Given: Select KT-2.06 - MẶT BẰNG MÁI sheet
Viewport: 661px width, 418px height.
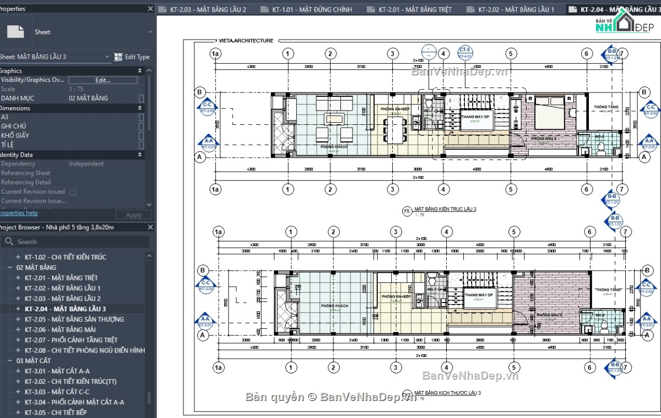Looking at the screenshot, I should pyautogui.click(x=61, y=330).
